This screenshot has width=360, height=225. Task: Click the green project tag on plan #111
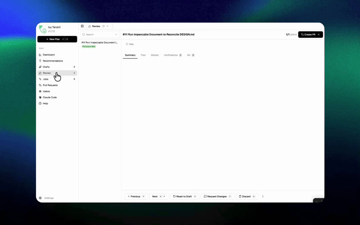(x=89, y=47)
